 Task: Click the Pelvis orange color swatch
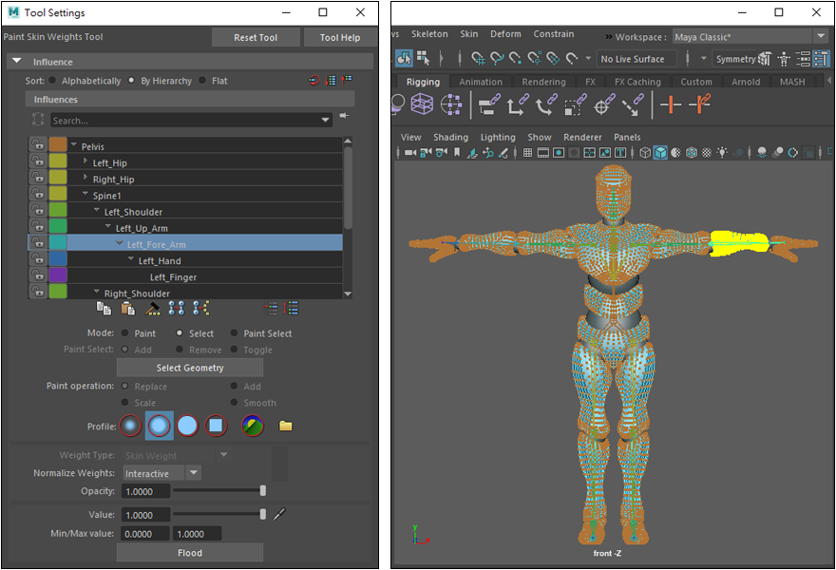point(58,145)
